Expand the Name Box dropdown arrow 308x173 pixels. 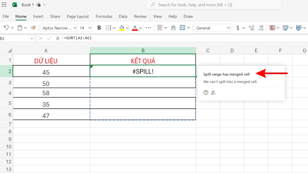(x=32, y=38)
